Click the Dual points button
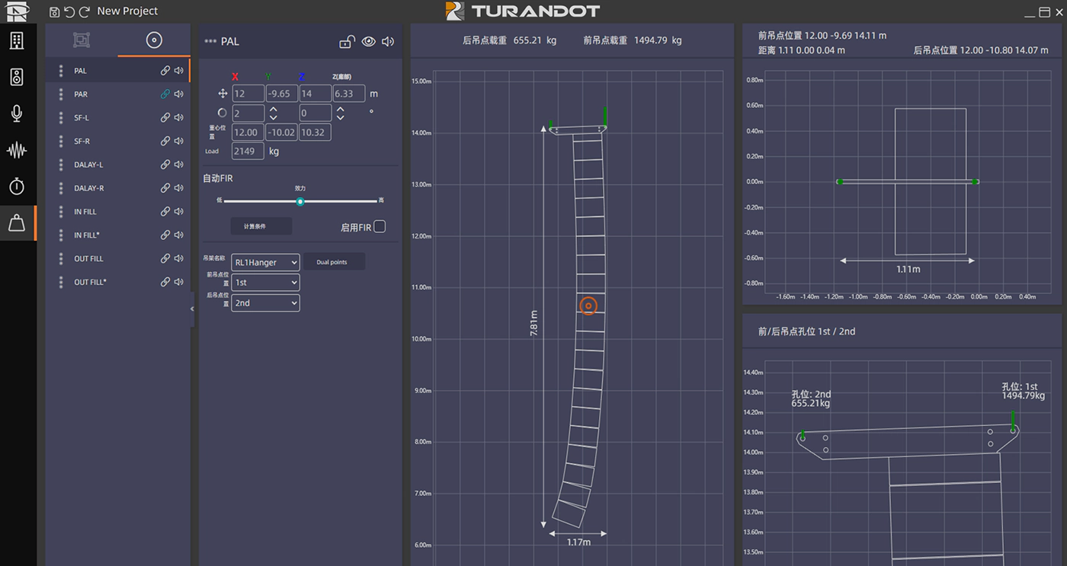This screenshot has height=566, width=1067. tap(334, 262)
